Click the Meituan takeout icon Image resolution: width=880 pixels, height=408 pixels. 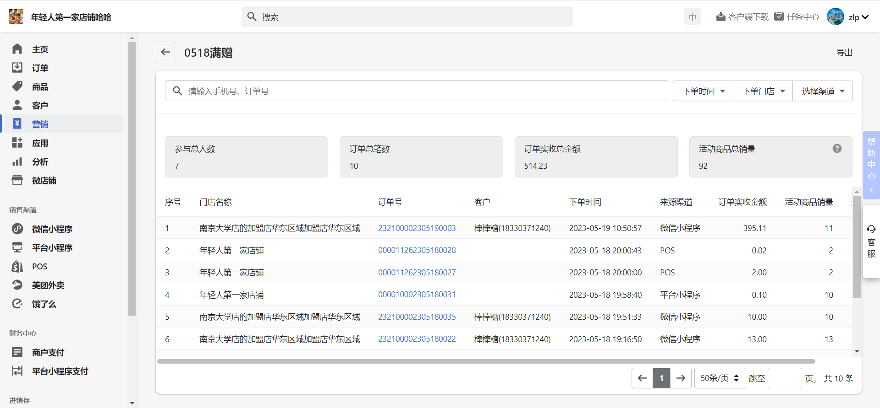[17, 285]
